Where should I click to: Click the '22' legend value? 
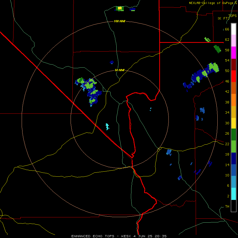coord(227,144)
